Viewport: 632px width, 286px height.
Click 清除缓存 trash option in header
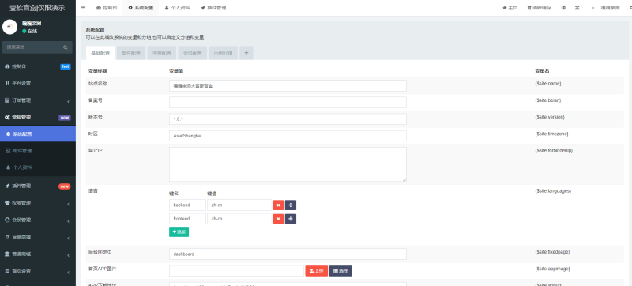tap(540, 8)
